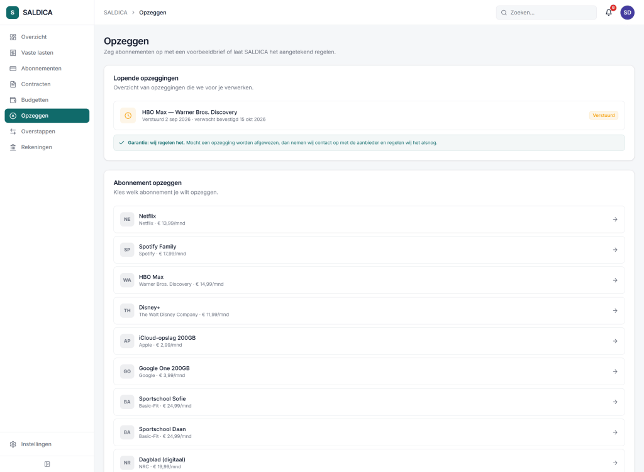
Task: Navigate to Contracten
Action: (x=47, y=84)
